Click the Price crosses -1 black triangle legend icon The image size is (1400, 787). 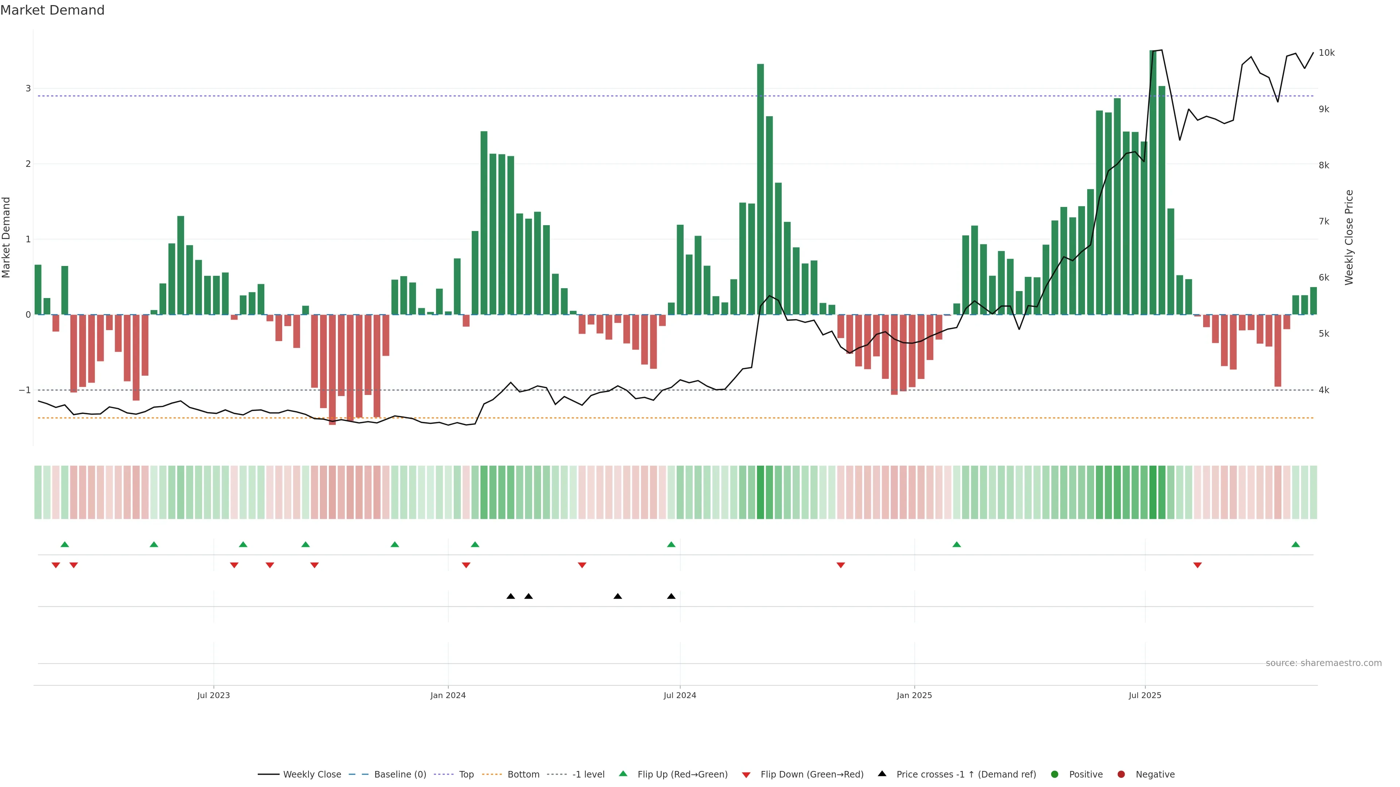pyautogui.click(x=882, y=774)
